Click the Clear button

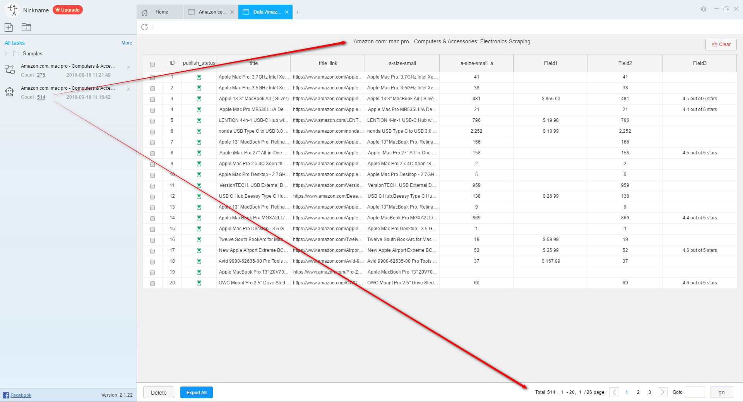click(721, 44)
